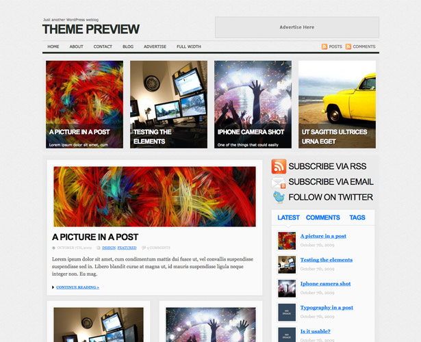Viewport: 421px width, 342px height.
Task: Click the tagline Just another WordPress weblog
Action: pyautogui.click(x=71, y=20)
